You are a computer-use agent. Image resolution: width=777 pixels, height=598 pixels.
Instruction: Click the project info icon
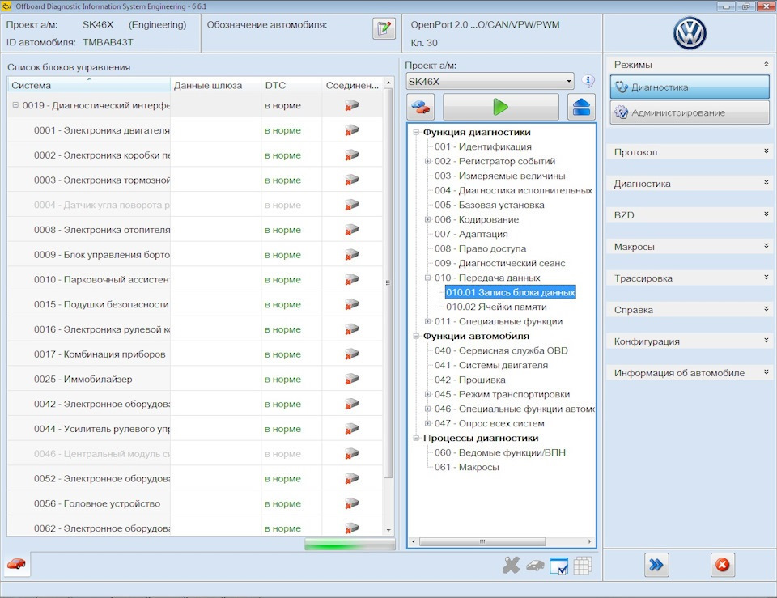[x=588, y=81]
